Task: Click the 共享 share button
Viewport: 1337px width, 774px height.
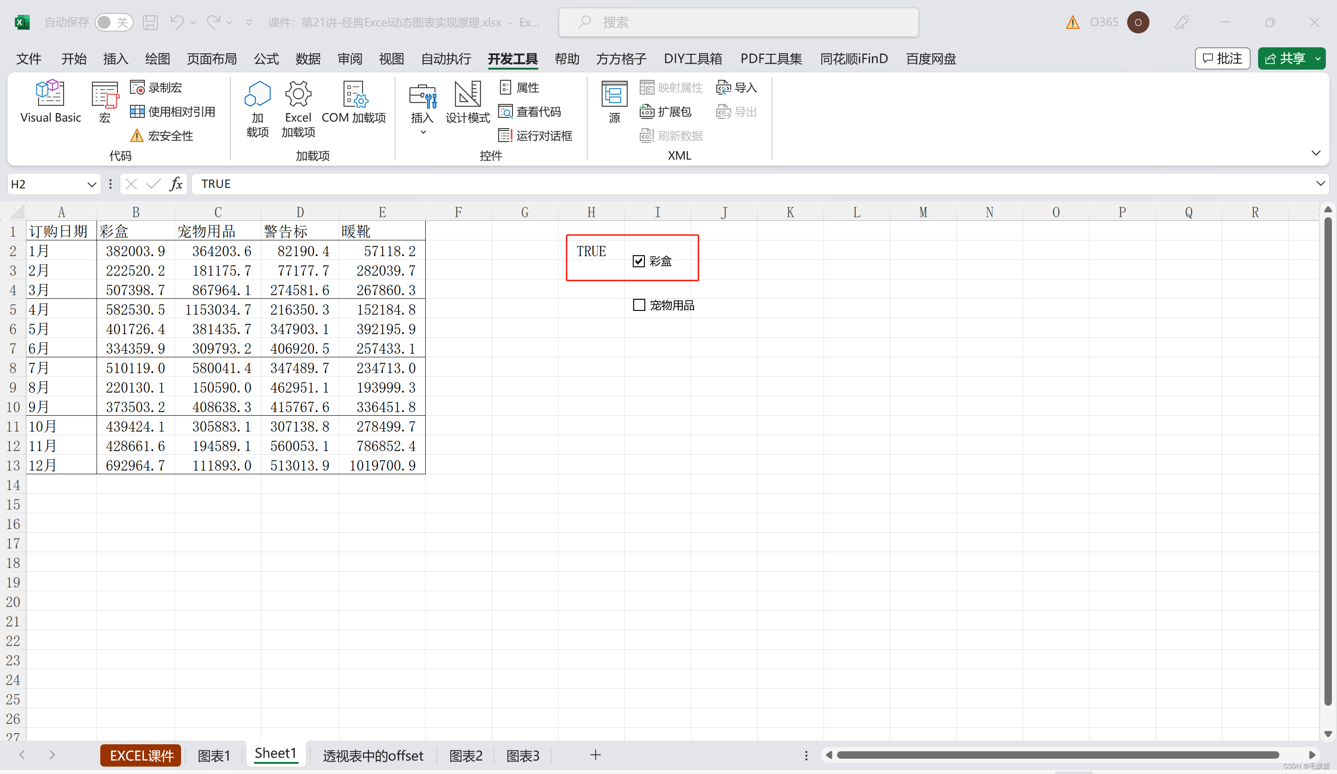Action: click(1285, 58)
